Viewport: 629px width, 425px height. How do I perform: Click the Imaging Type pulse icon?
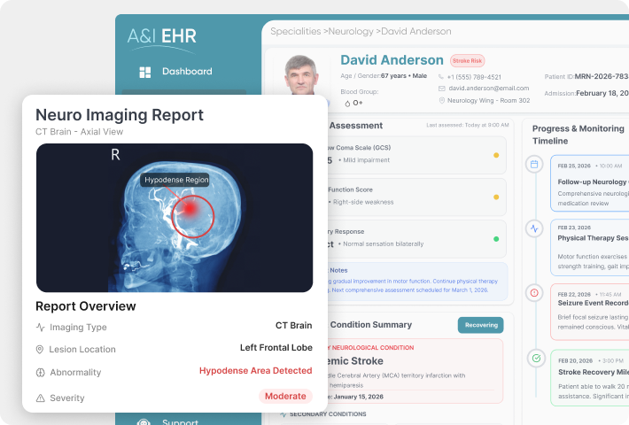[40, 328]
